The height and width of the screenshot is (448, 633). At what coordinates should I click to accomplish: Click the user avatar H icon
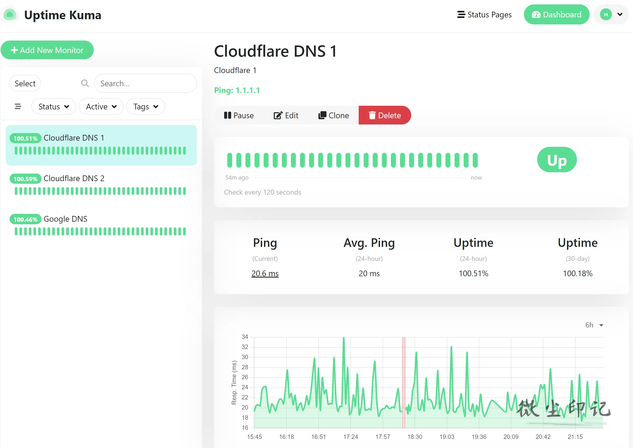coord(606,14)
